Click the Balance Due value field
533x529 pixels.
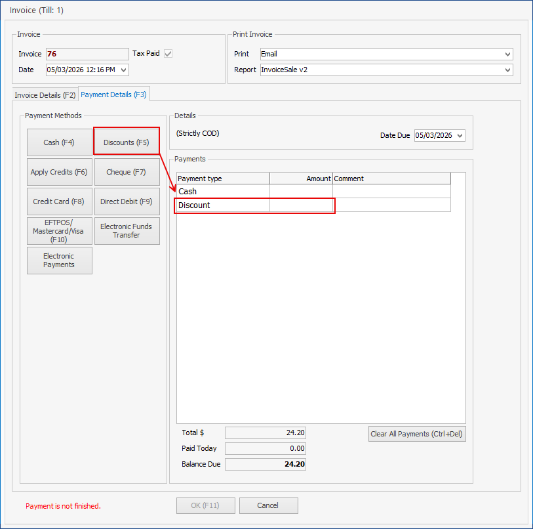[x=265, y=464]
